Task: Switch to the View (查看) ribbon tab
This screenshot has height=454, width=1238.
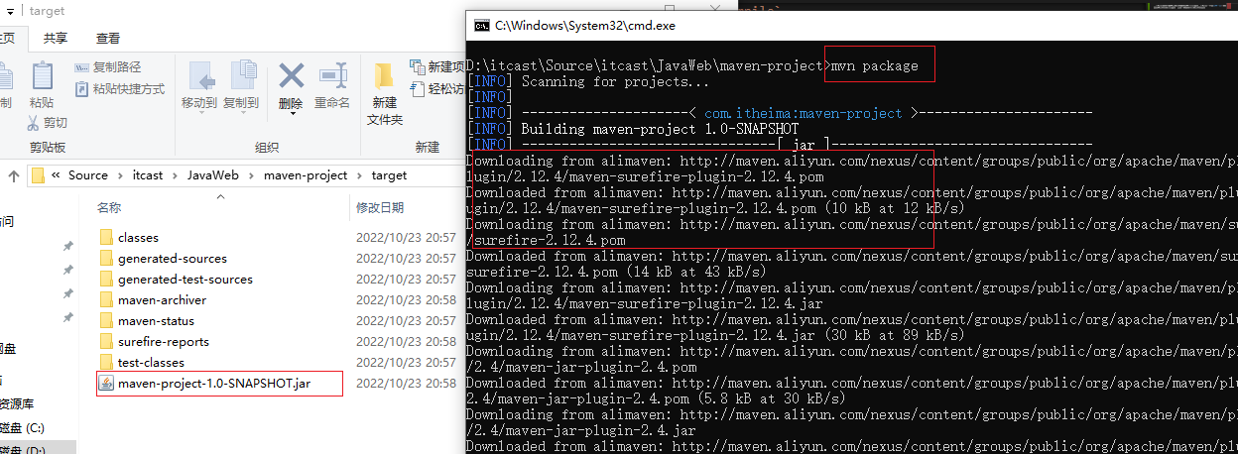Action: [x=108, y=39]
